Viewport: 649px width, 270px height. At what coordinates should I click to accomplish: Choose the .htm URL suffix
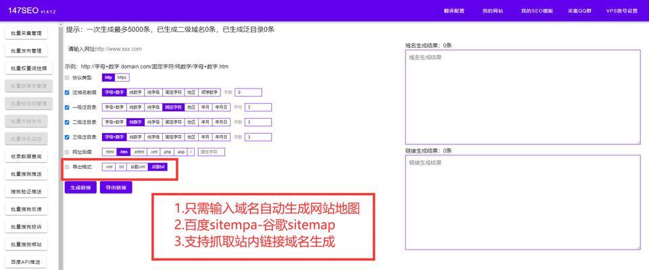point(124,152)
